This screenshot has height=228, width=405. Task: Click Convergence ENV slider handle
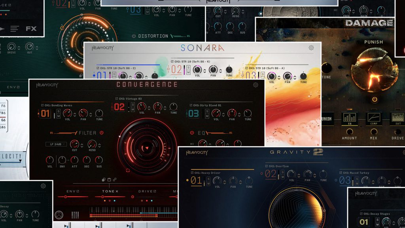point(65,197)
